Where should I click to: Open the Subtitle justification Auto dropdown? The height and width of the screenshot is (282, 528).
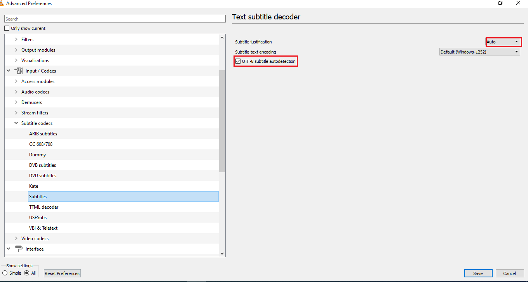point(503,42)
